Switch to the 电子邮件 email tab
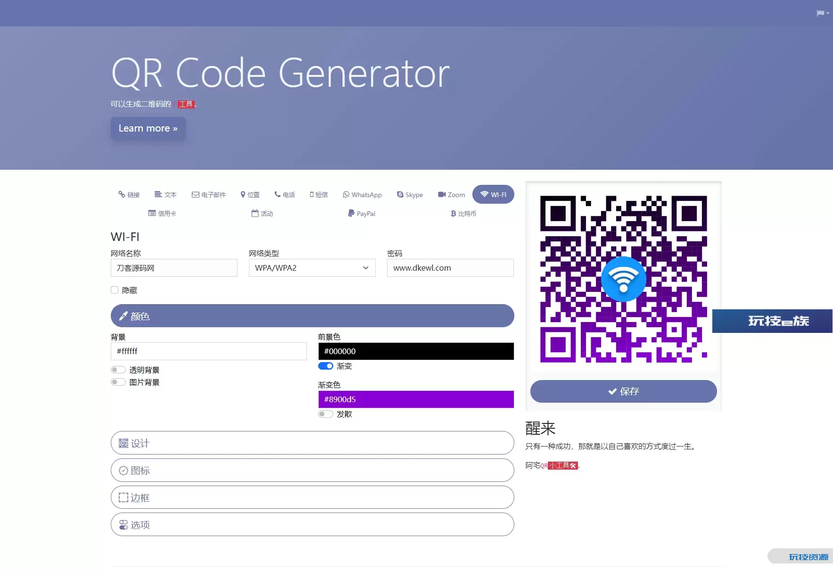This screenshot has height=571, width=833. click(x=208, y=194)
